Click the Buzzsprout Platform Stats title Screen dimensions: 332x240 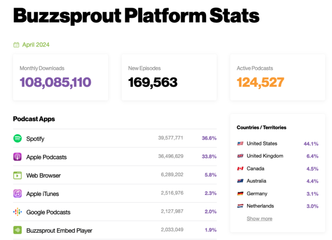(136, 16)
